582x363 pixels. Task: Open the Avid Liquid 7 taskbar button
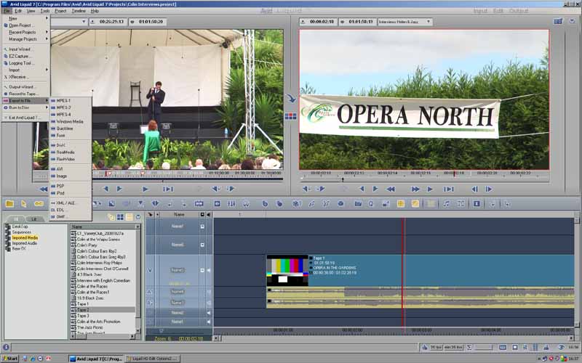tap(96, 359)
